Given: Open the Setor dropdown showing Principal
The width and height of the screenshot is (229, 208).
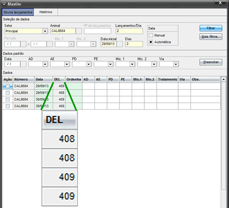Looking at the screenshot, I should pos(45,31).
